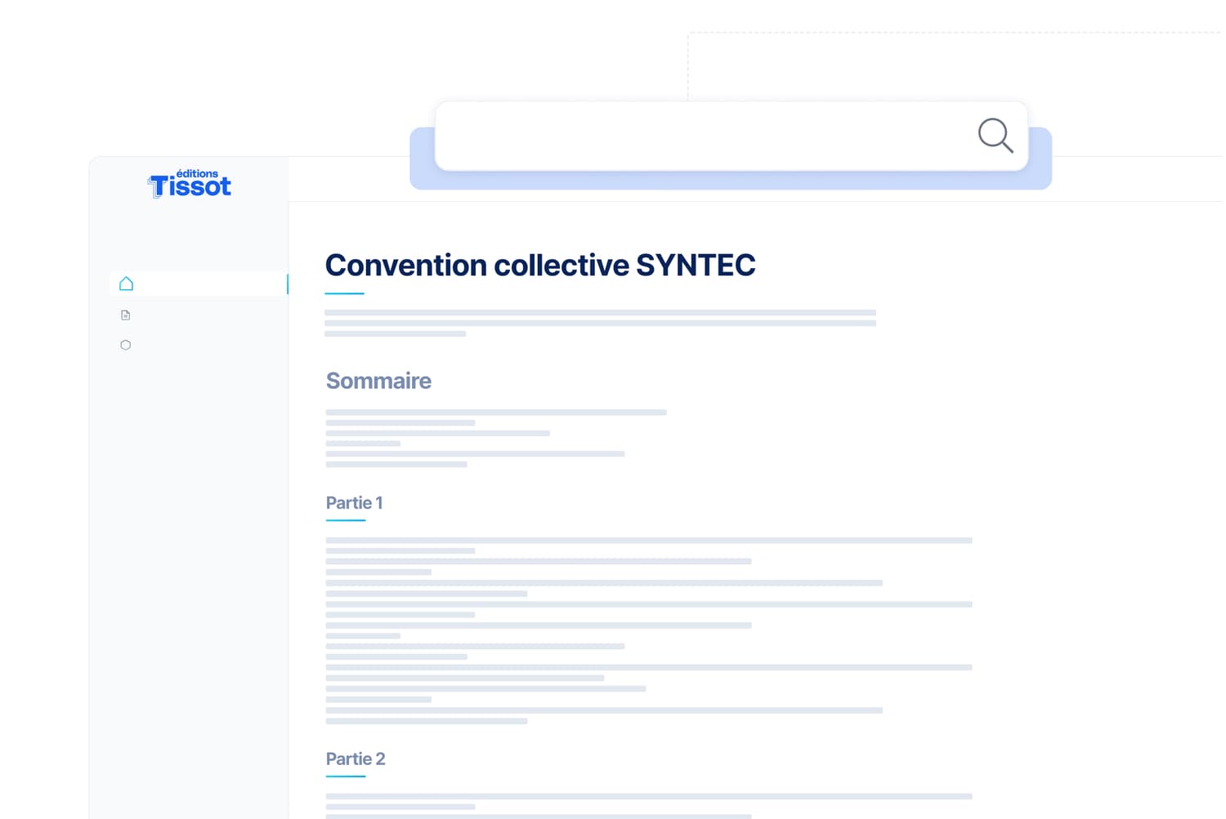The height and width of the screenshot is (819, 1226).
Task: Click the teal underline beneath Partie 1
Action: [x=346, y=520]
